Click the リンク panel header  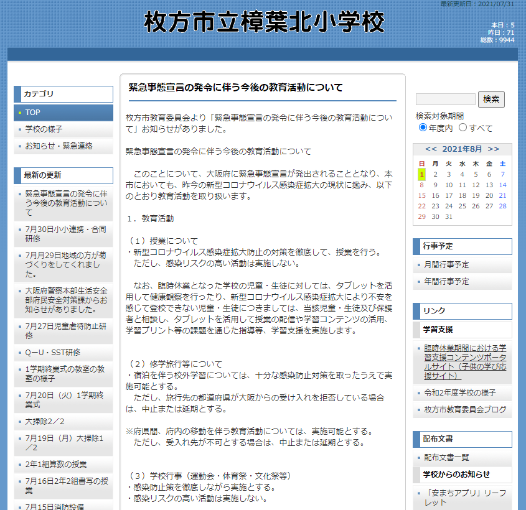coord(463,311)
